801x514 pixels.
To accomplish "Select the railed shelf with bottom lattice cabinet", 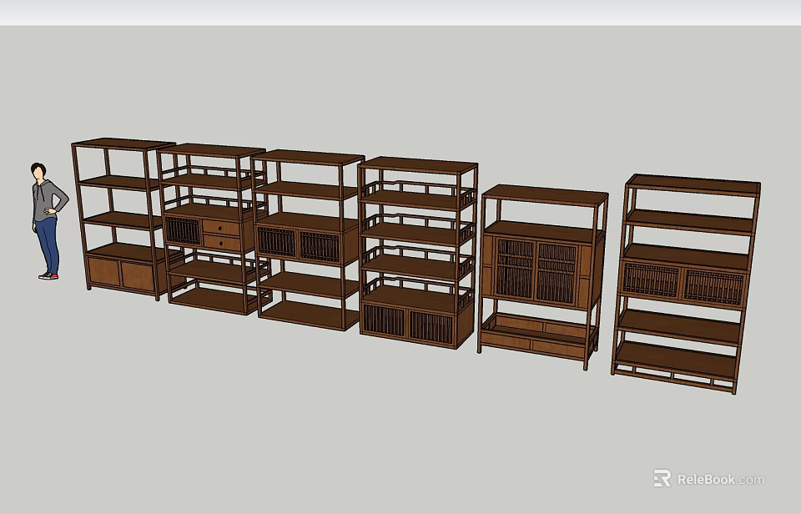I will click(x=417, y=253).
